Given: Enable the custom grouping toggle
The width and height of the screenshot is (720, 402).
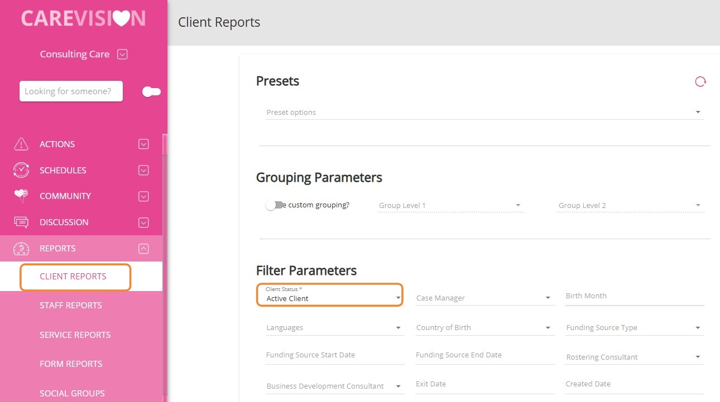Looking at the screenshot, I should tap(272, 205).
